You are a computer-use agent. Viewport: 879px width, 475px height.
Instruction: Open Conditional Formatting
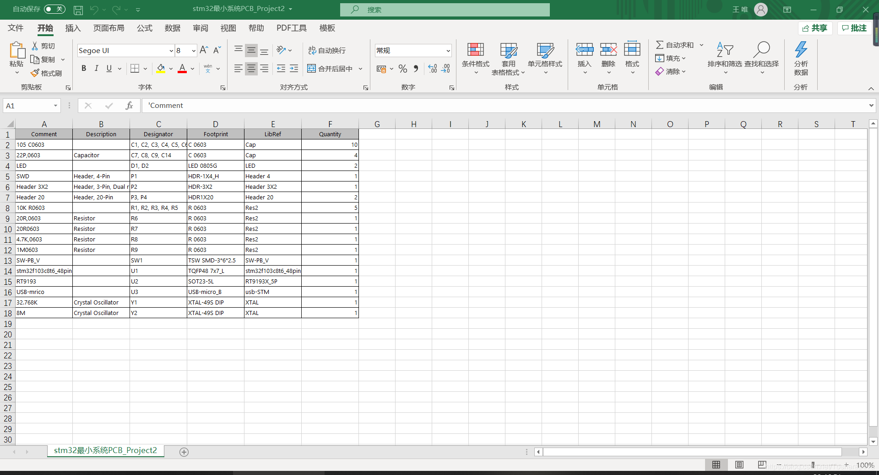coord(475,59)
